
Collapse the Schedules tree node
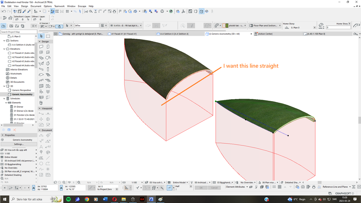coord(4,99)
